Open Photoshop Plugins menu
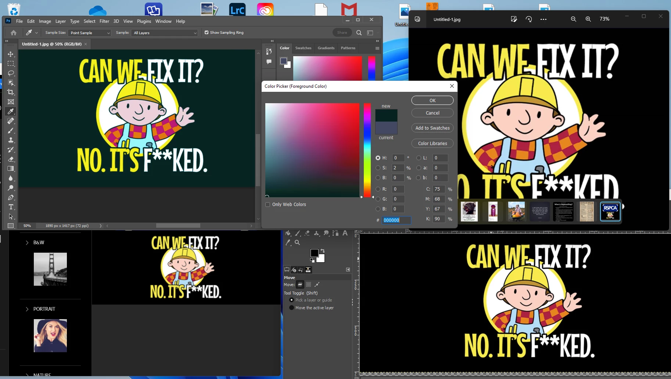671x379 pixels. (144, 21)
